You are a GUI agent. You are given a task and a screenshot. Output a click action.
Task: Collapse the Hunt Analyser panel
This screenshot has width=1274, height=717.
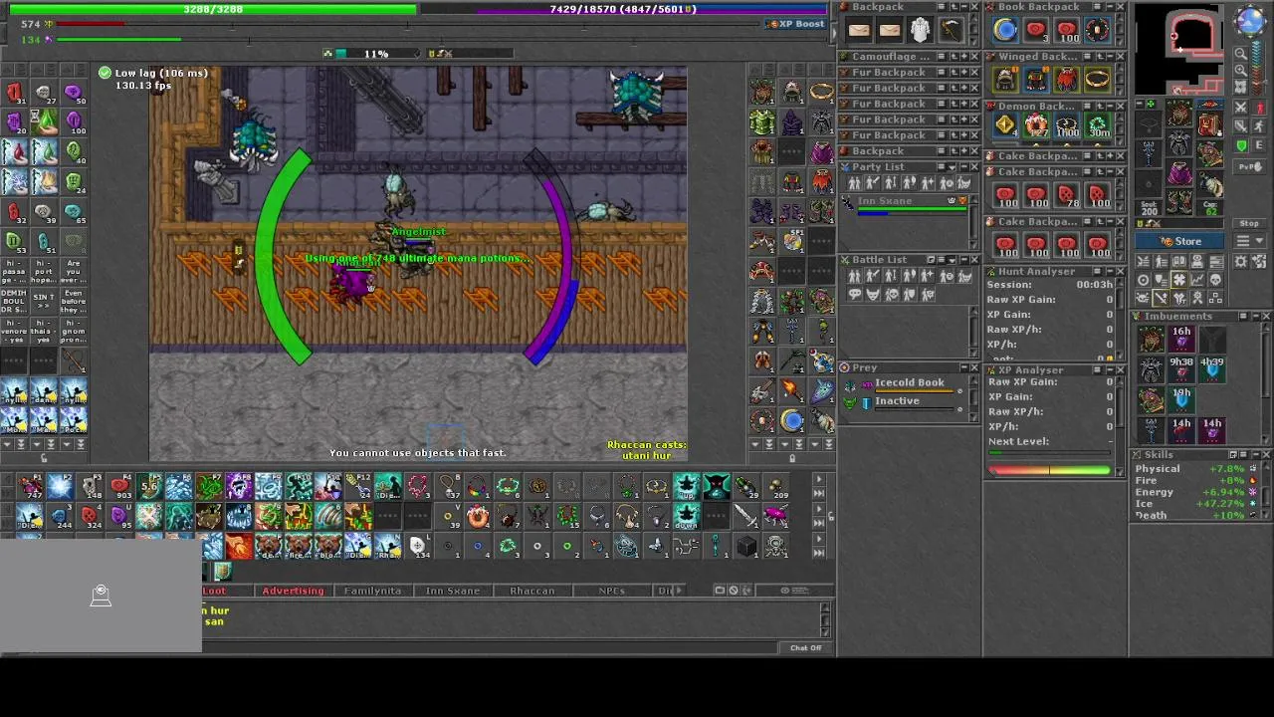tap(1108, 272)
